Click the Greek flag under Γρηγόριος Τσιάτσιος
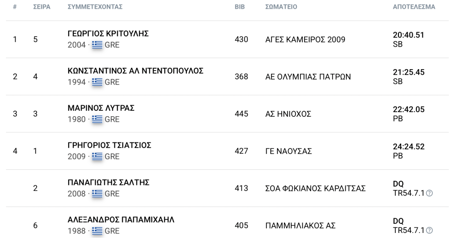This screenshot has height=238, width=458. click(x=97, y=157)
